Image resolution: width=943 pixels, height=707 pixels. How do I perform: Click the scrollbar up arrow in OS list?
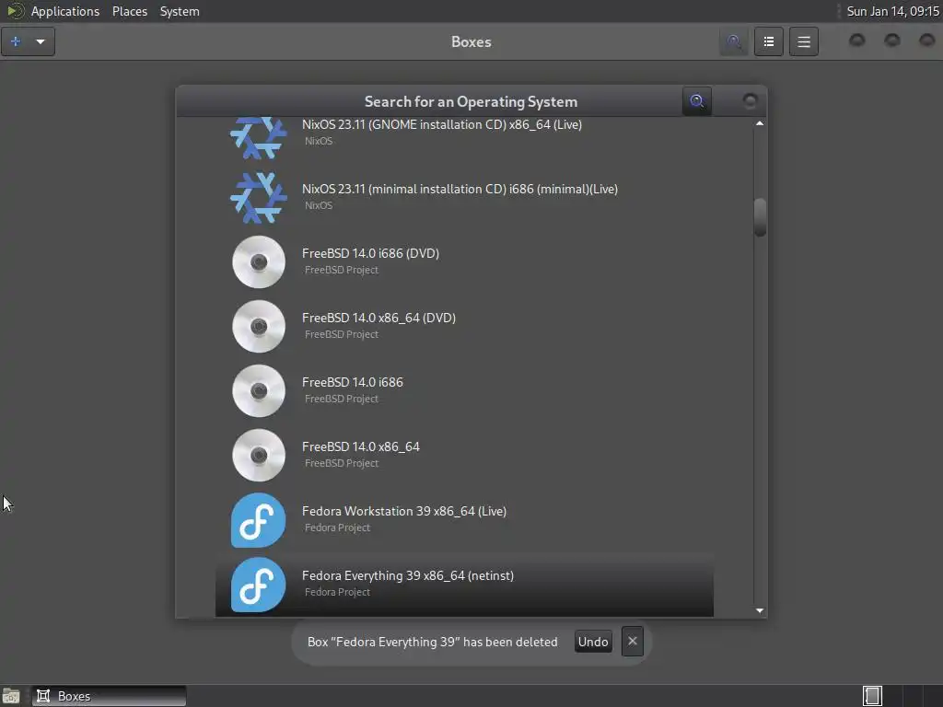coord(760,123)
